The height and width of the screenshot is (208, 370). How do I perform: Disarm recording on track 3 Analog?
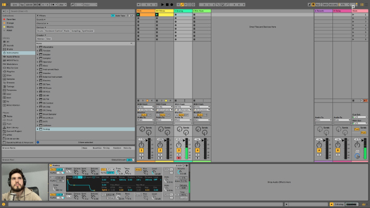(179, 158)
